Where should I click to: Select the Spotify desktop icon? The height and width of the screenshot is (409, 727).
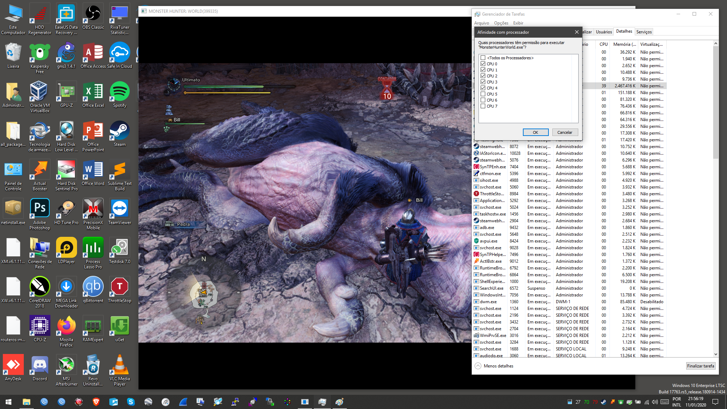[120, 95]
